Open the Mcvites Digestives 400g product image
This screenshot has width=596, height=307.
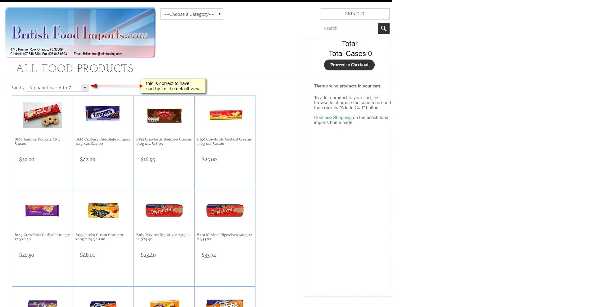(x=225, y=211)
